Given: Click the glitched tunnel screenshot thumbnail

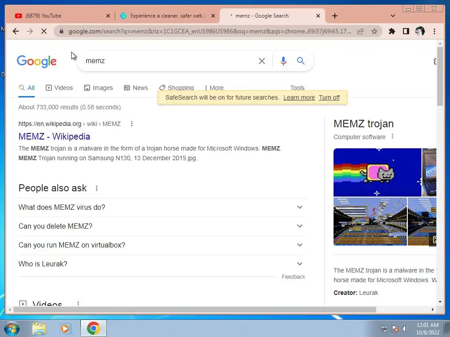Looking at the screenshot, I should click(x=370, y=222).
